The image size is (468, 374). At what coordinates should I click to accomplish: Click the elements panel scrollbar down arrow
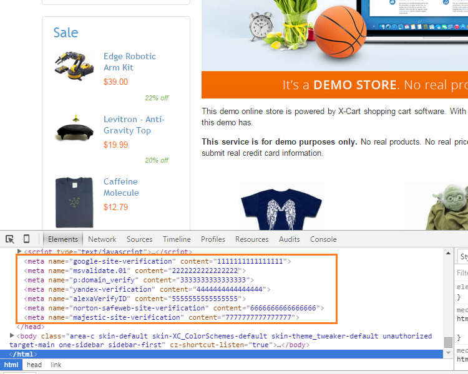click(448, 353)
